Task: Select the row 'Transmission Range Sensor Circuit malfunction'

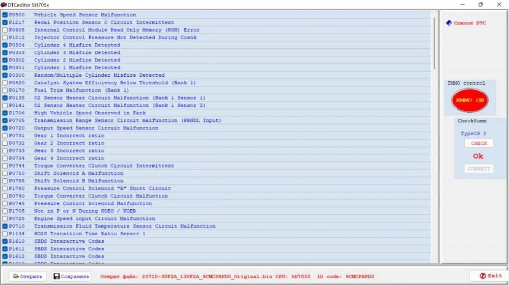Action: [216, 120]
